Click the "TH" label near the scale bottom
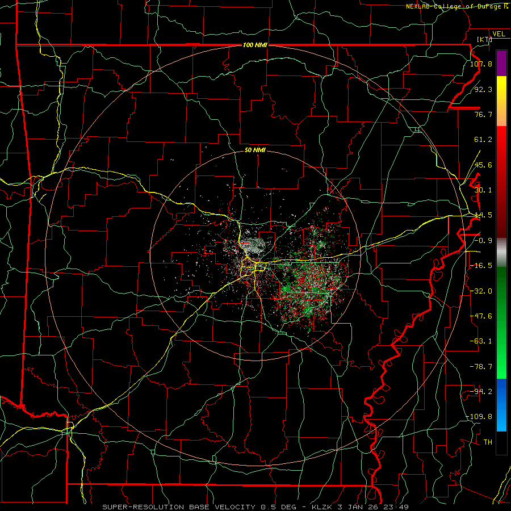This screenshot has width=511, height=511. pos(488,442)
